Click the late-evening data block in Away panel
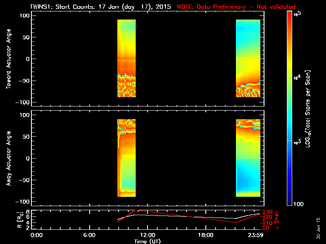This screenshot has width=326, height=244. point(248,158)
